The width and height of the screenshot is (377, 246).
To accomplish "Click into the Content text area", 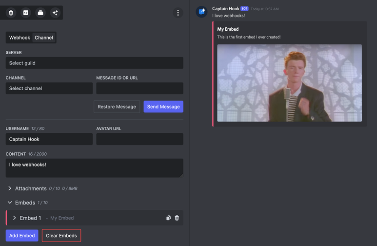I will (95, 168).
